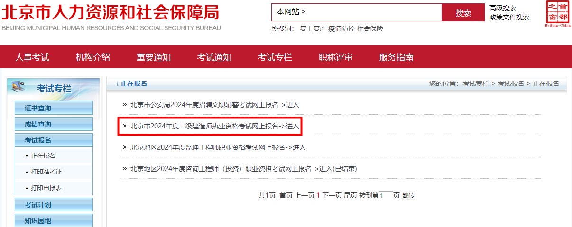This screenshot has height=227, width=572.
Task: Click hot search term 复工复产
Action: (x=313, y=28)
